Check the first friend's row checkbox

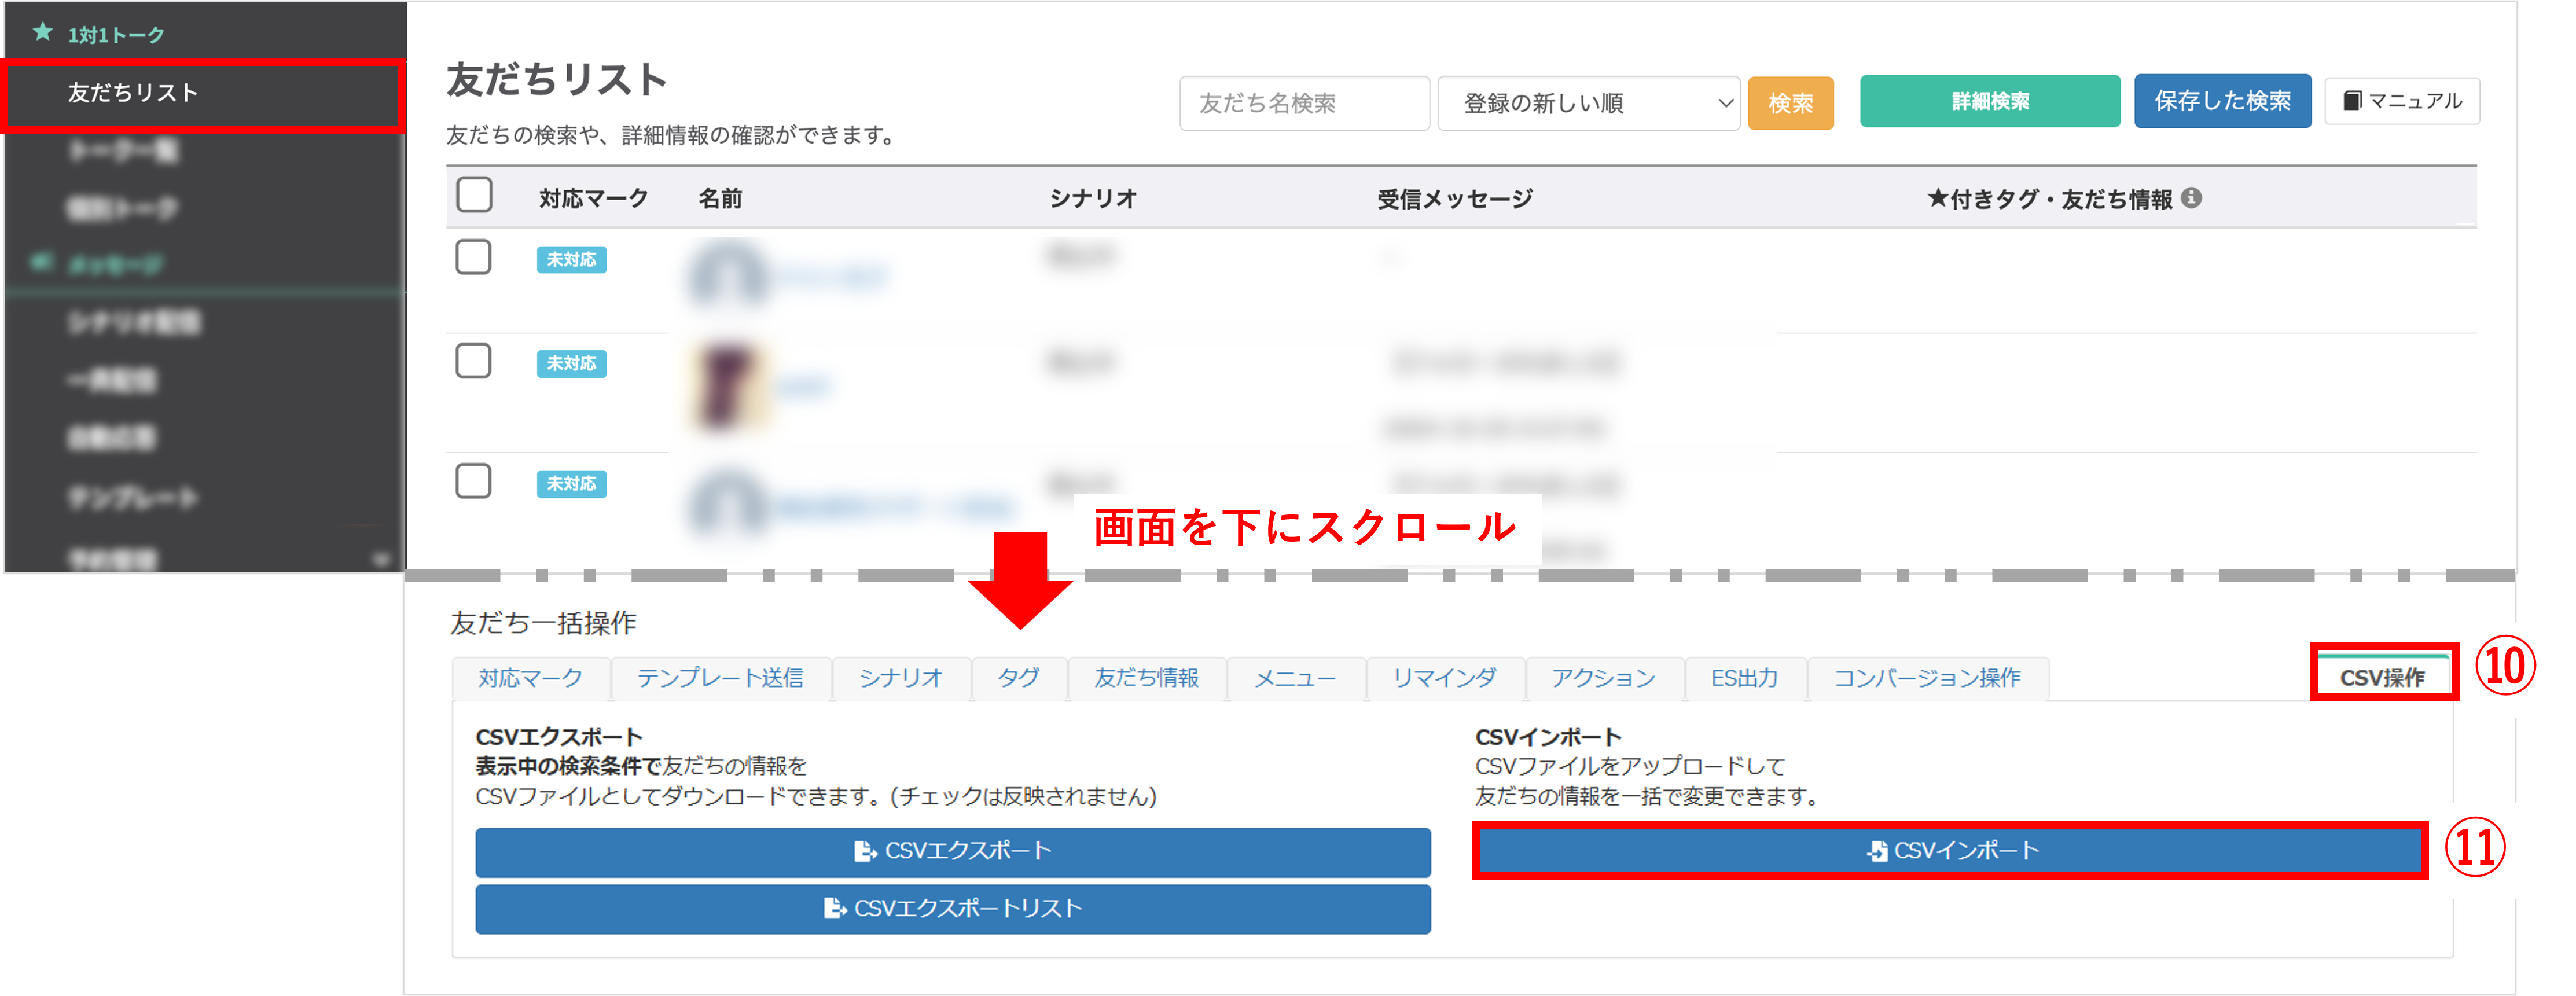click(474, 257)
